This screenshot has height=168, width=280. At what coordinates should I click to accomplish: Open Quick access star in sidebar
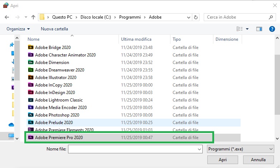tap(12, 45)
